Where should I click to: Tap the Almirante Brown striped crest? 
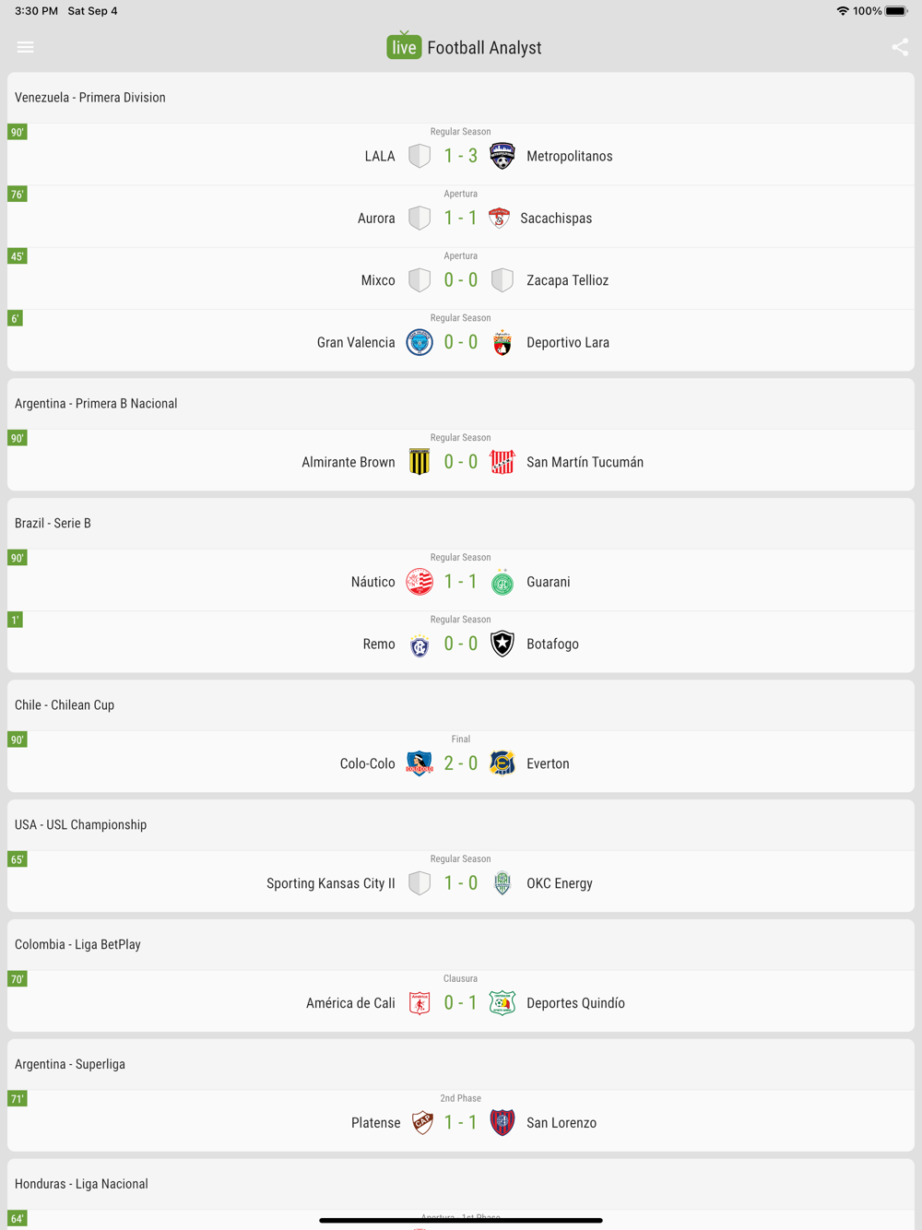tap(420, 462)
